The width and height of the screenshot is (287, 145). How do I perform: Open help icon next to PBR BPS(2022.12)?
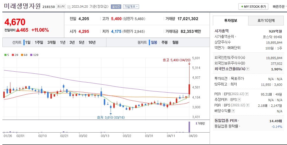coord(248,105)
